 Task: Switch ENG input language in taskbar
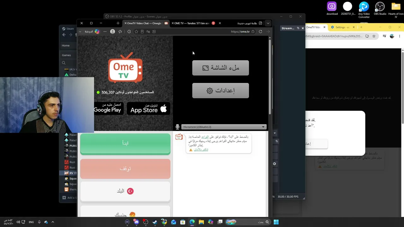click(31, 222)
